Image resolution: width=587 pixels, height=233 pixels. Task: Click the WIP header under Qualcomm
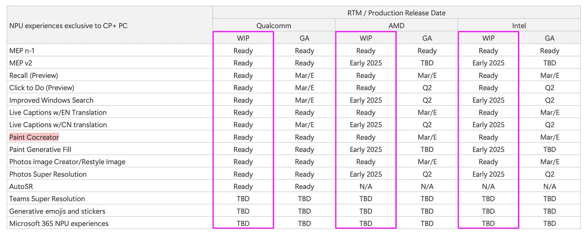(x=243, y=38)
